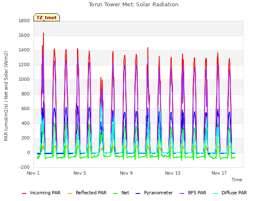
Task: Click the Nov 1 x-axis tick label
Action: [33, 173]
